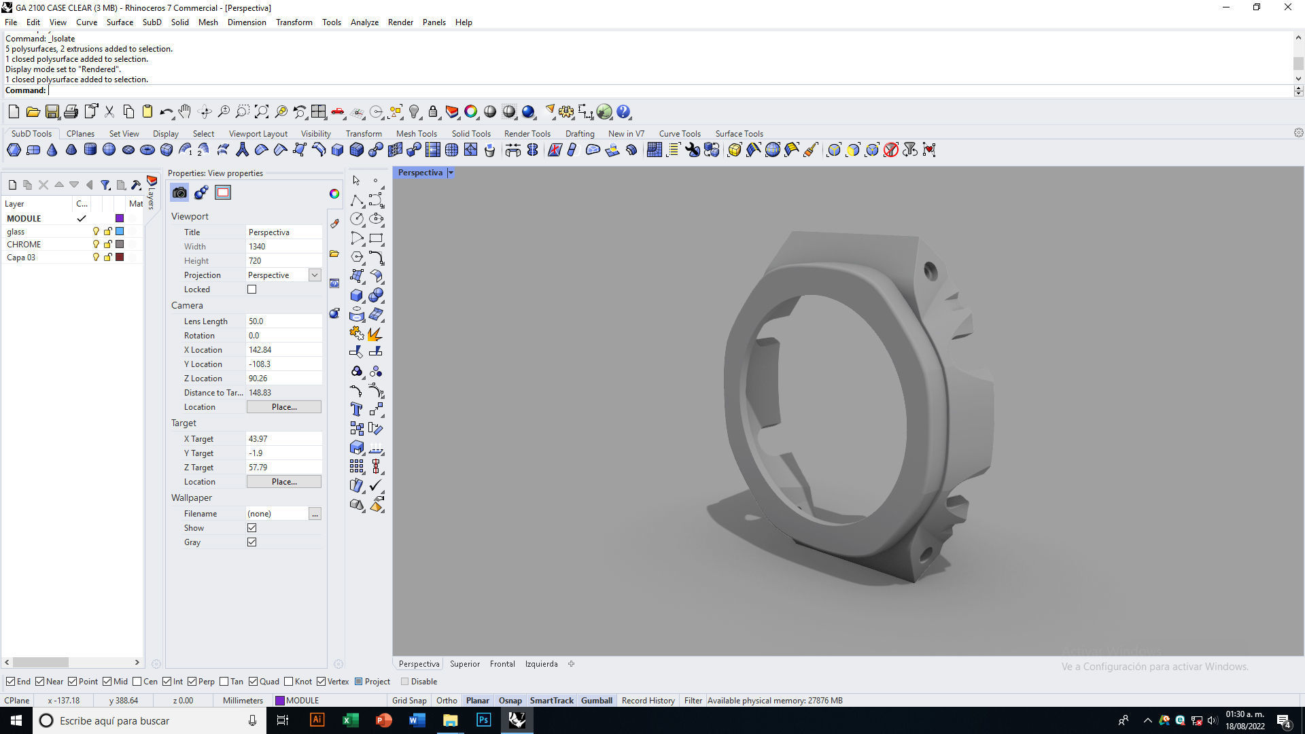Click the Undo arrow icon
1305x734 pixels.
coord(166,112)
